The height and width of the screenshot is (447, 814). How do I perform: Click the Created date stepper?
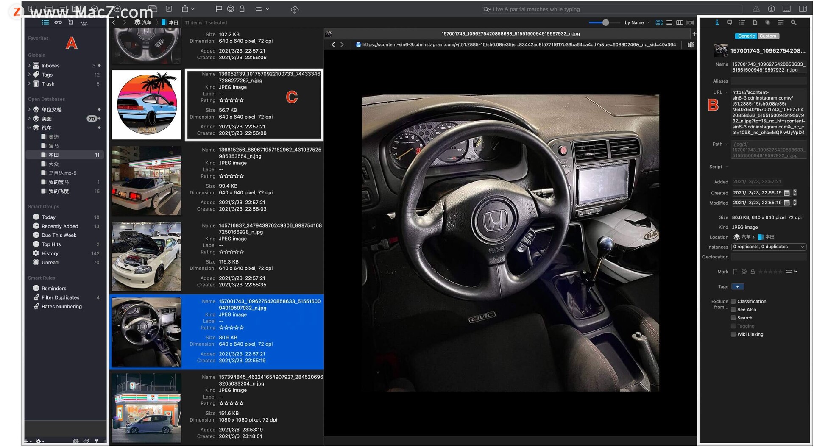[795, 193]
